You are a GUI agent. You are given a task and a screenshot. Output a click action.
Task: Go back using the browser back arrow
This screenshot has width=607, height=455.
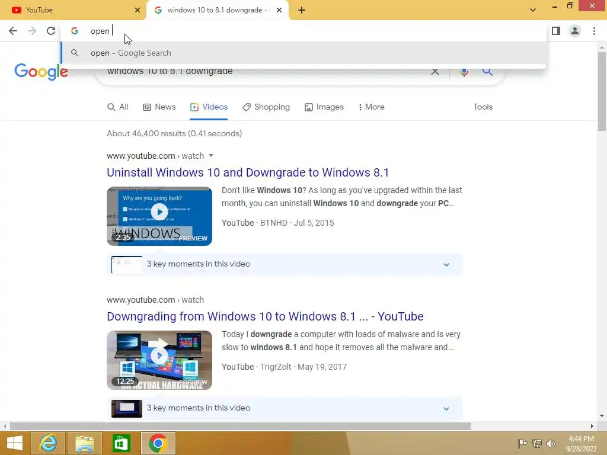(x=13, y=31)
